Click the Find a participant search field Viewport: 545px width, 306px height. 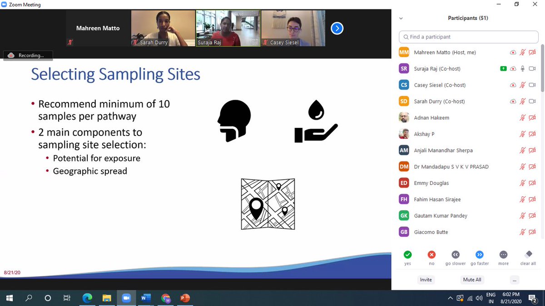point(468,37)
